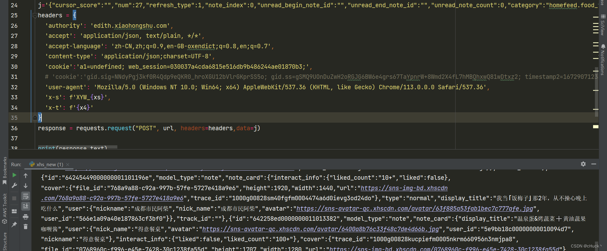Screen dimensions: 607x251
Task: Open the Structure tool window
Action: pos(4,242)
